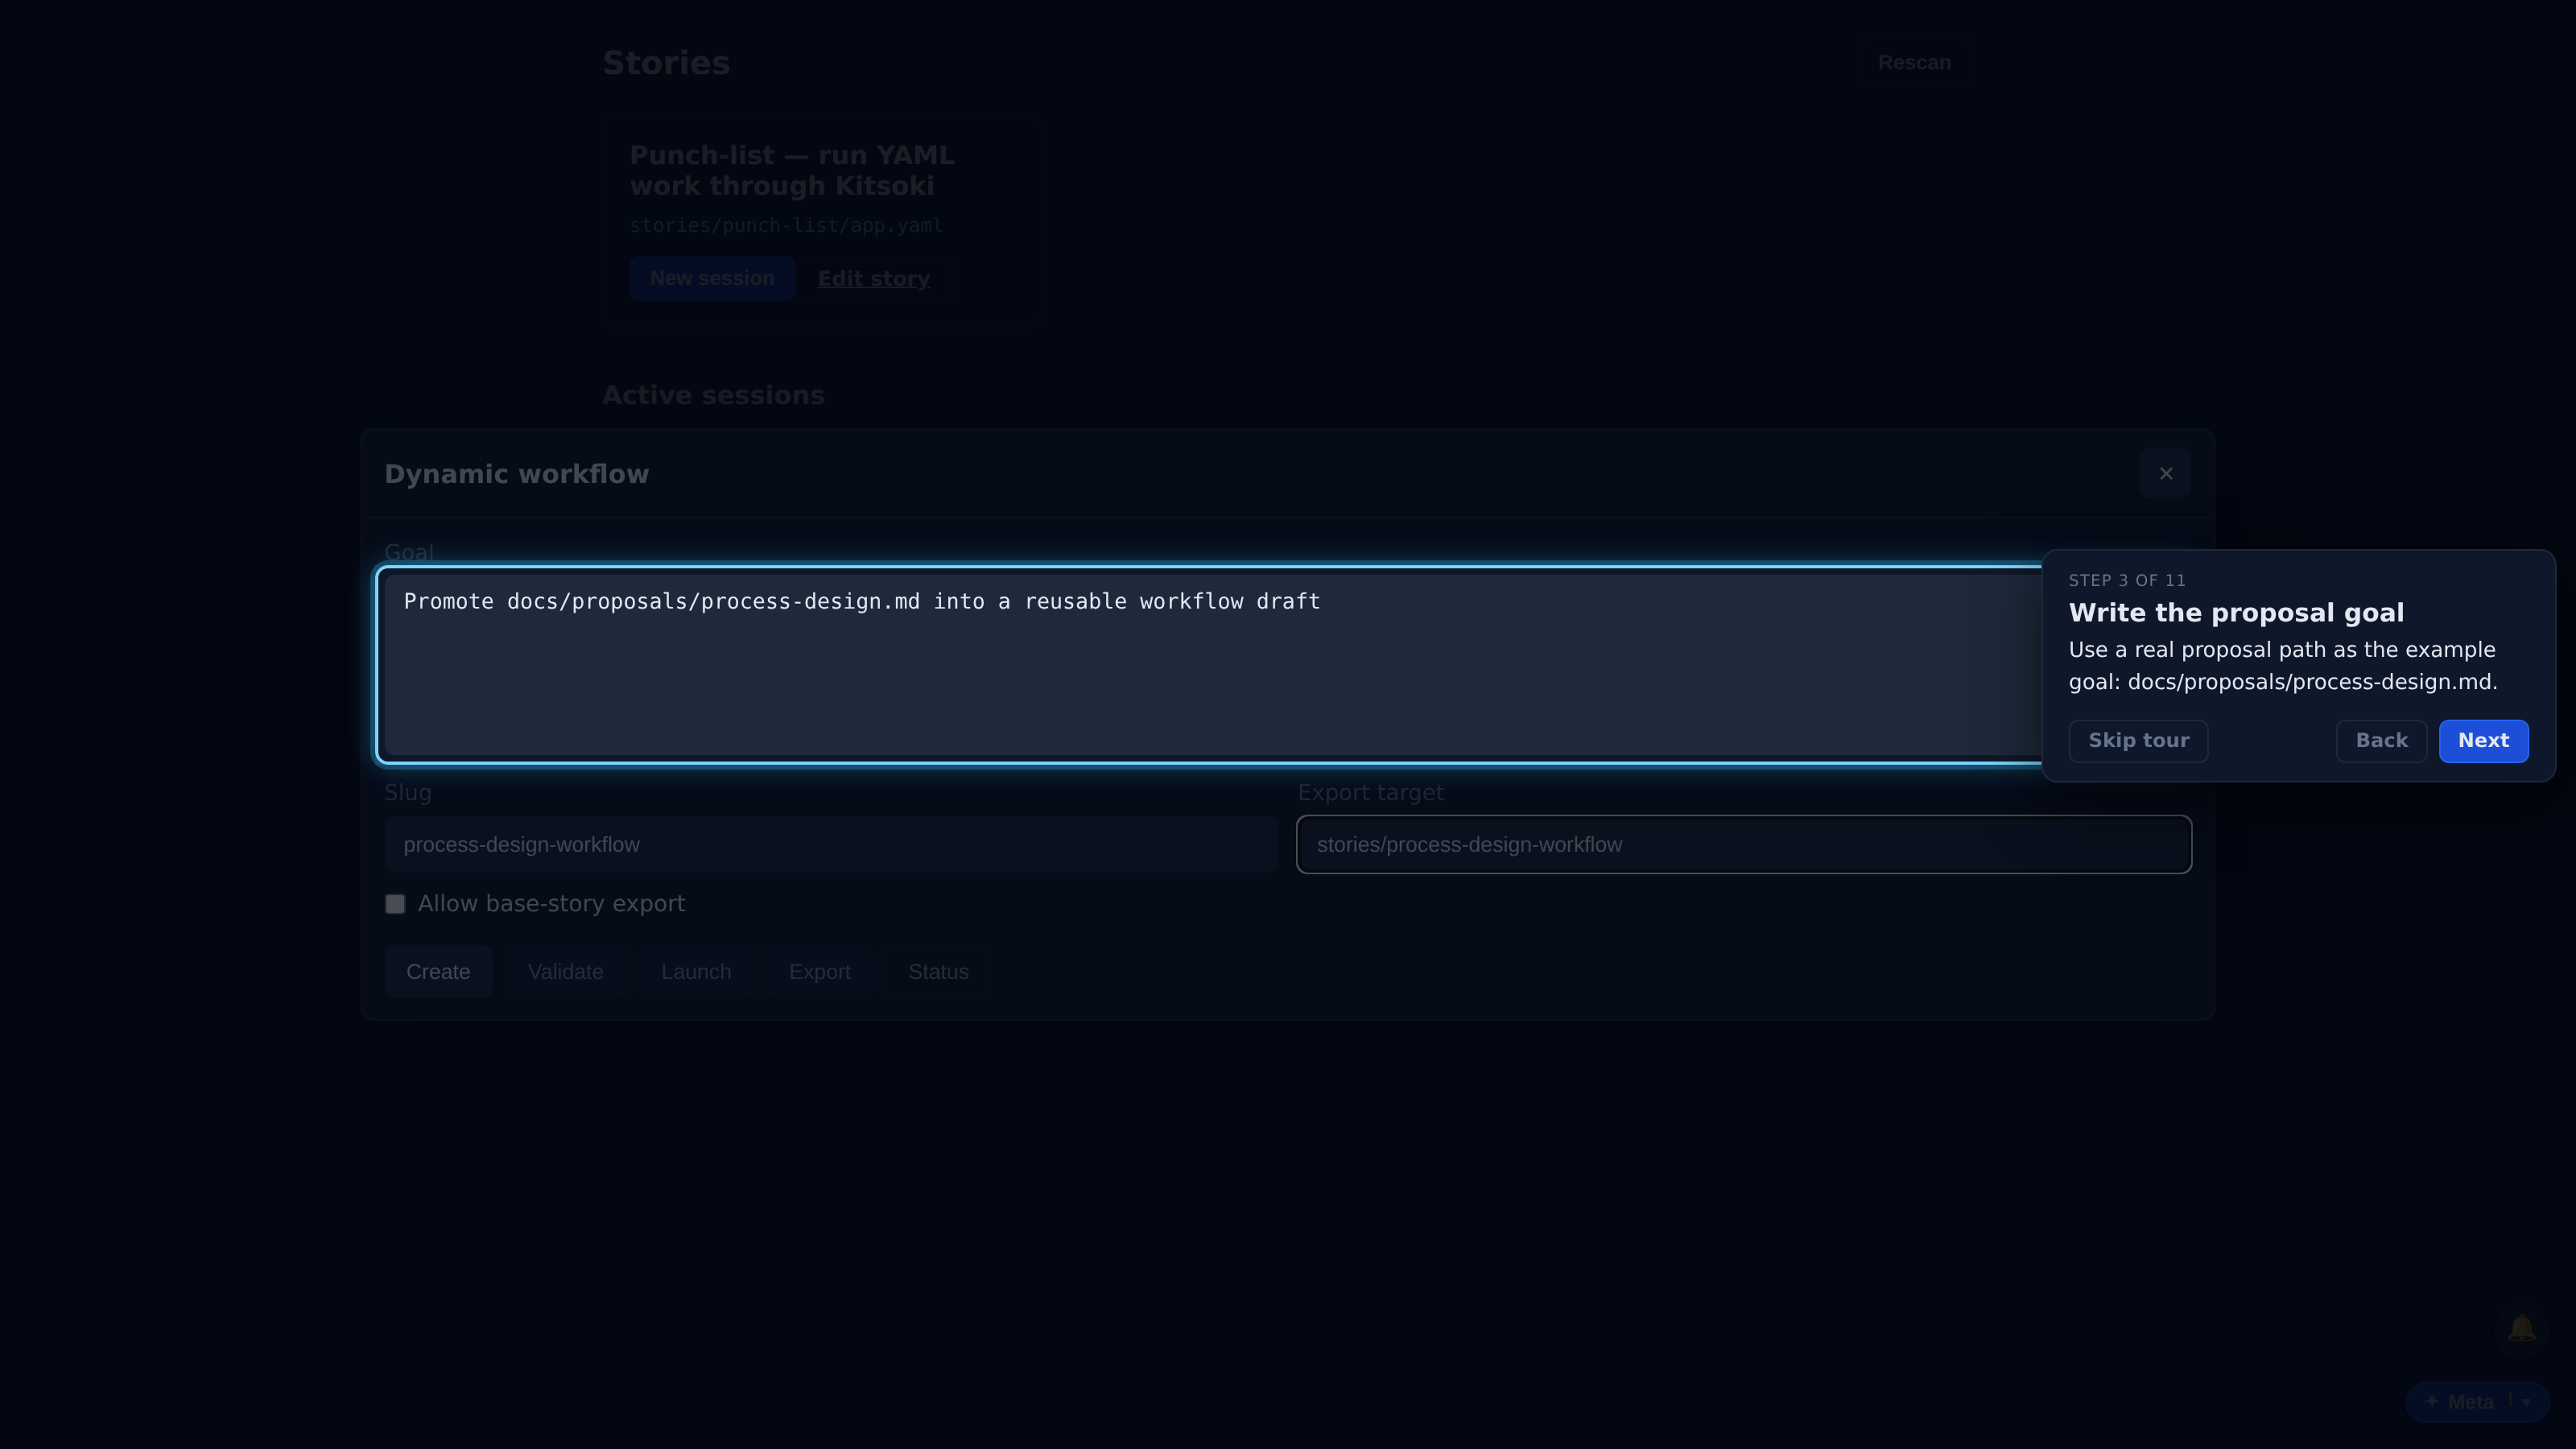The image size is (2576, 1449).
Task: Click the Launch button
Action: tap(696, 972)
